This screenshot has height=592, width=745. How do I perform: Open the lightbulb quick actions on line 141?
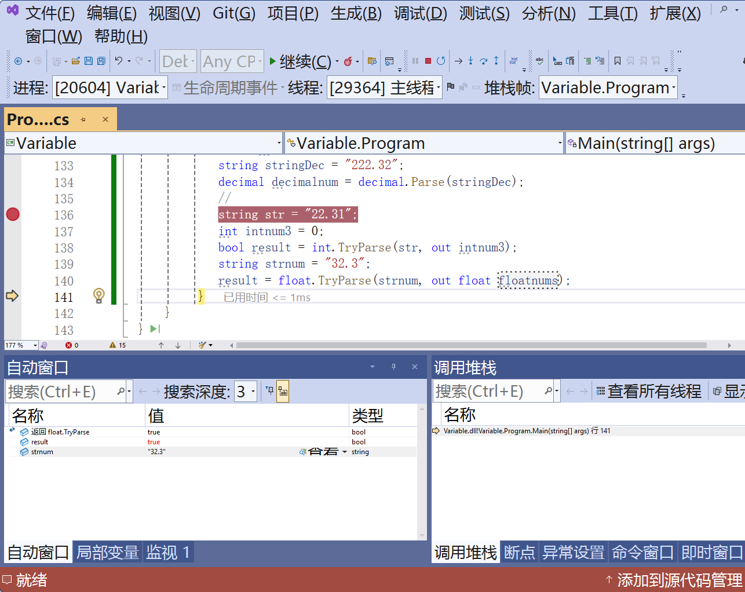pos(98,297)
